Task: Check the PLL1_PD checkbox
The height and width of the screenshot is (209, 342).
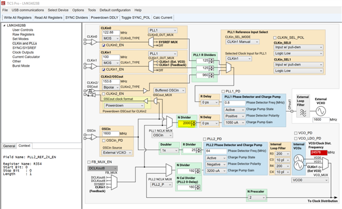Action: coord(223,91)
